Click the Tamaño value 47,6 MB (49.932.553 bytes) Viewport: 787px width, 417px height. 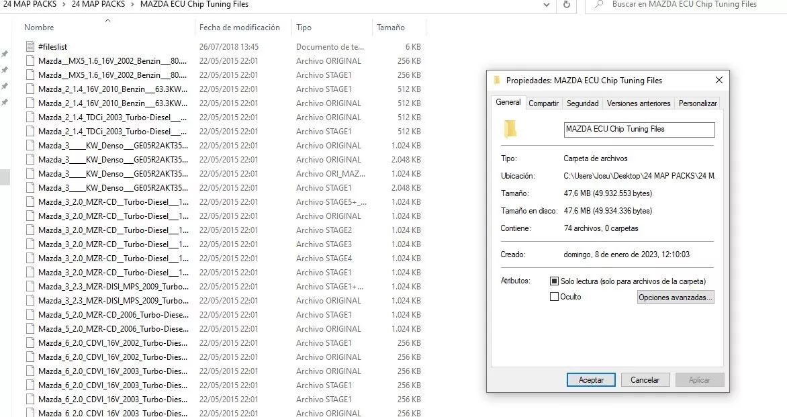[608, 193]
